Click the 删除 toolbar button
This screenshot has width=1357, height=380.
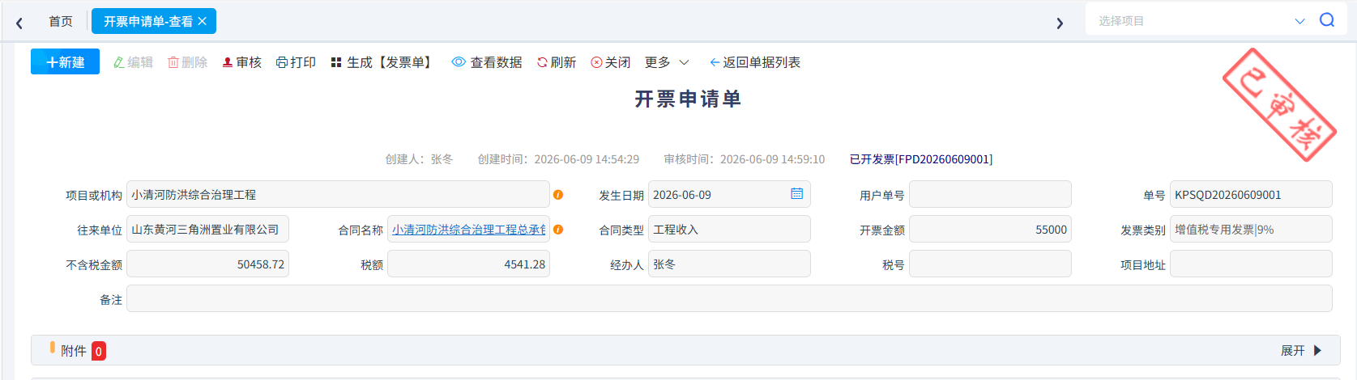188,62
